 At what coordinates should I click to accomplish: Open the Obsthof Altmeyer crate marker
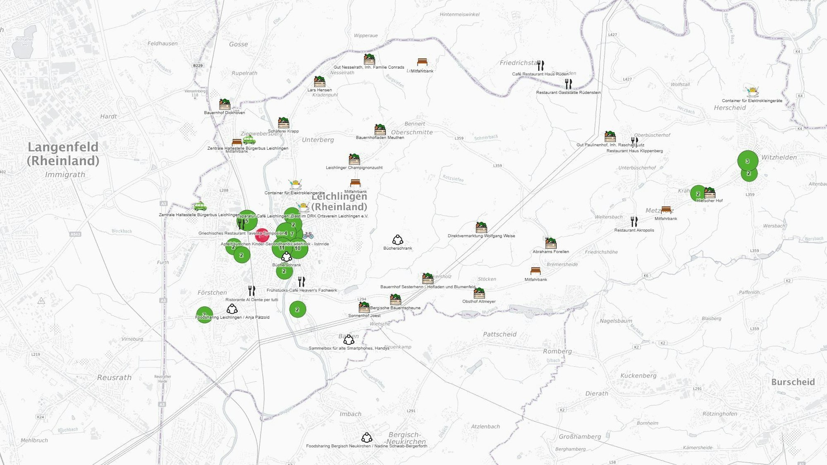point(479,293)
